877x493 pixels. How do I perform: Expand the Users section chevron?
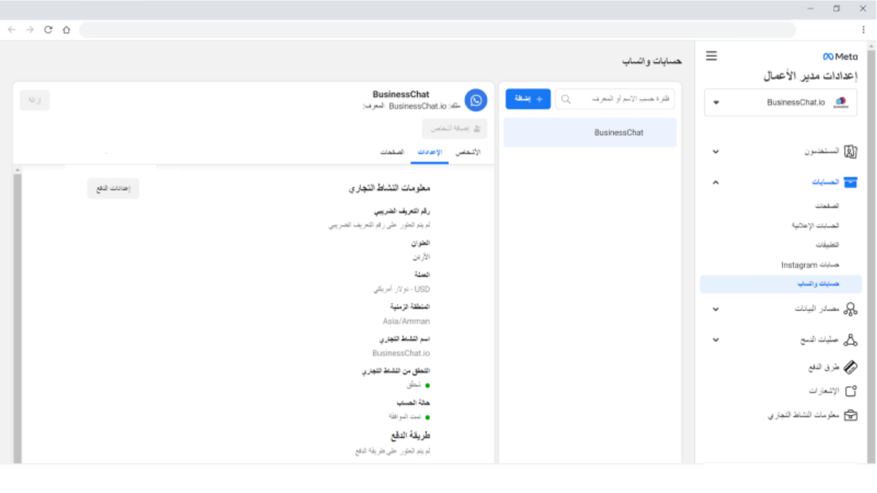(x=716, y=152)
